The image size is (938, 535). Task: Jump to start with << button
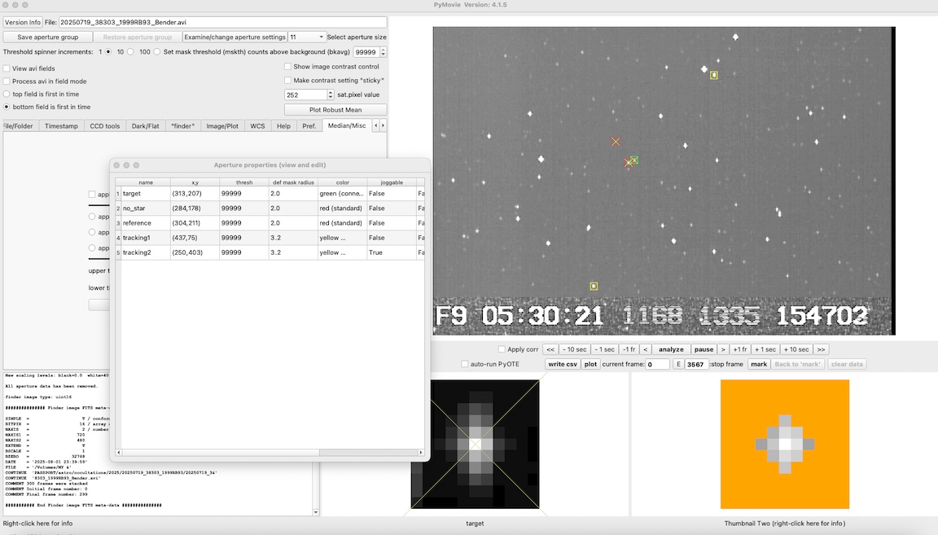coord(550,349)
